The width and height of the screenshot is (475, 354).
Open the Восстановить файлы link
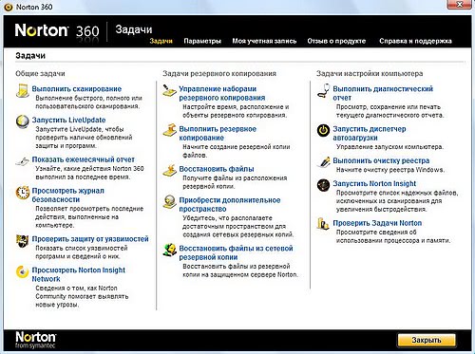point(217,169)
